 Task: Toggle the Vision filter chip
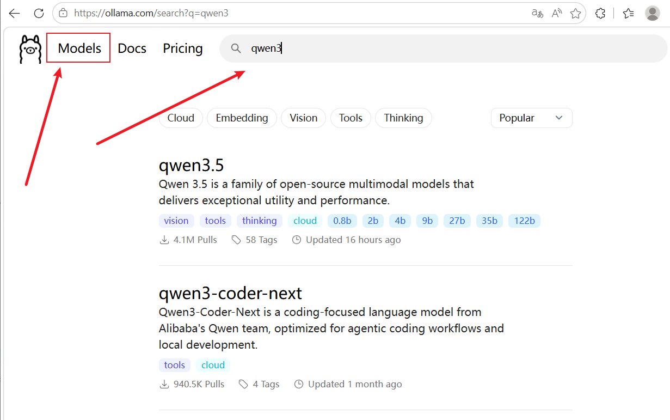coord(304,118)
